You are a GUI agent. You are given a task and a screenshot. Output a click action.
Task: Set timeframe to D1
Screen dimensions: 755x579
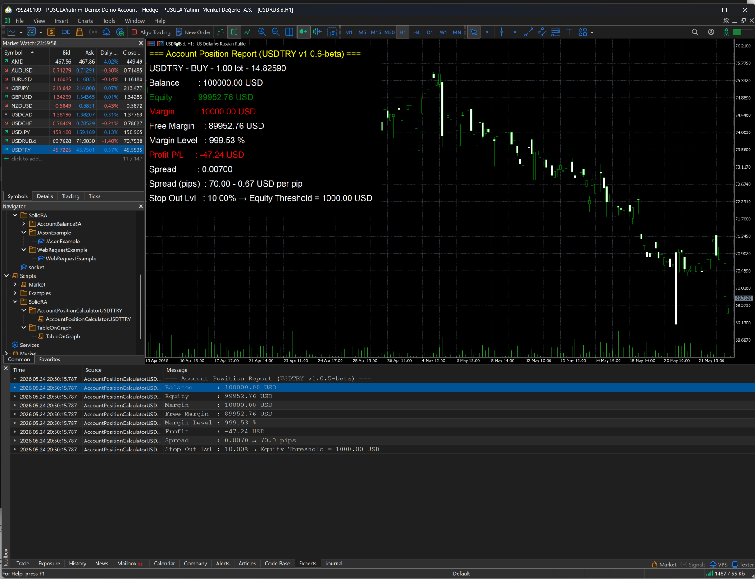[430, 32]
